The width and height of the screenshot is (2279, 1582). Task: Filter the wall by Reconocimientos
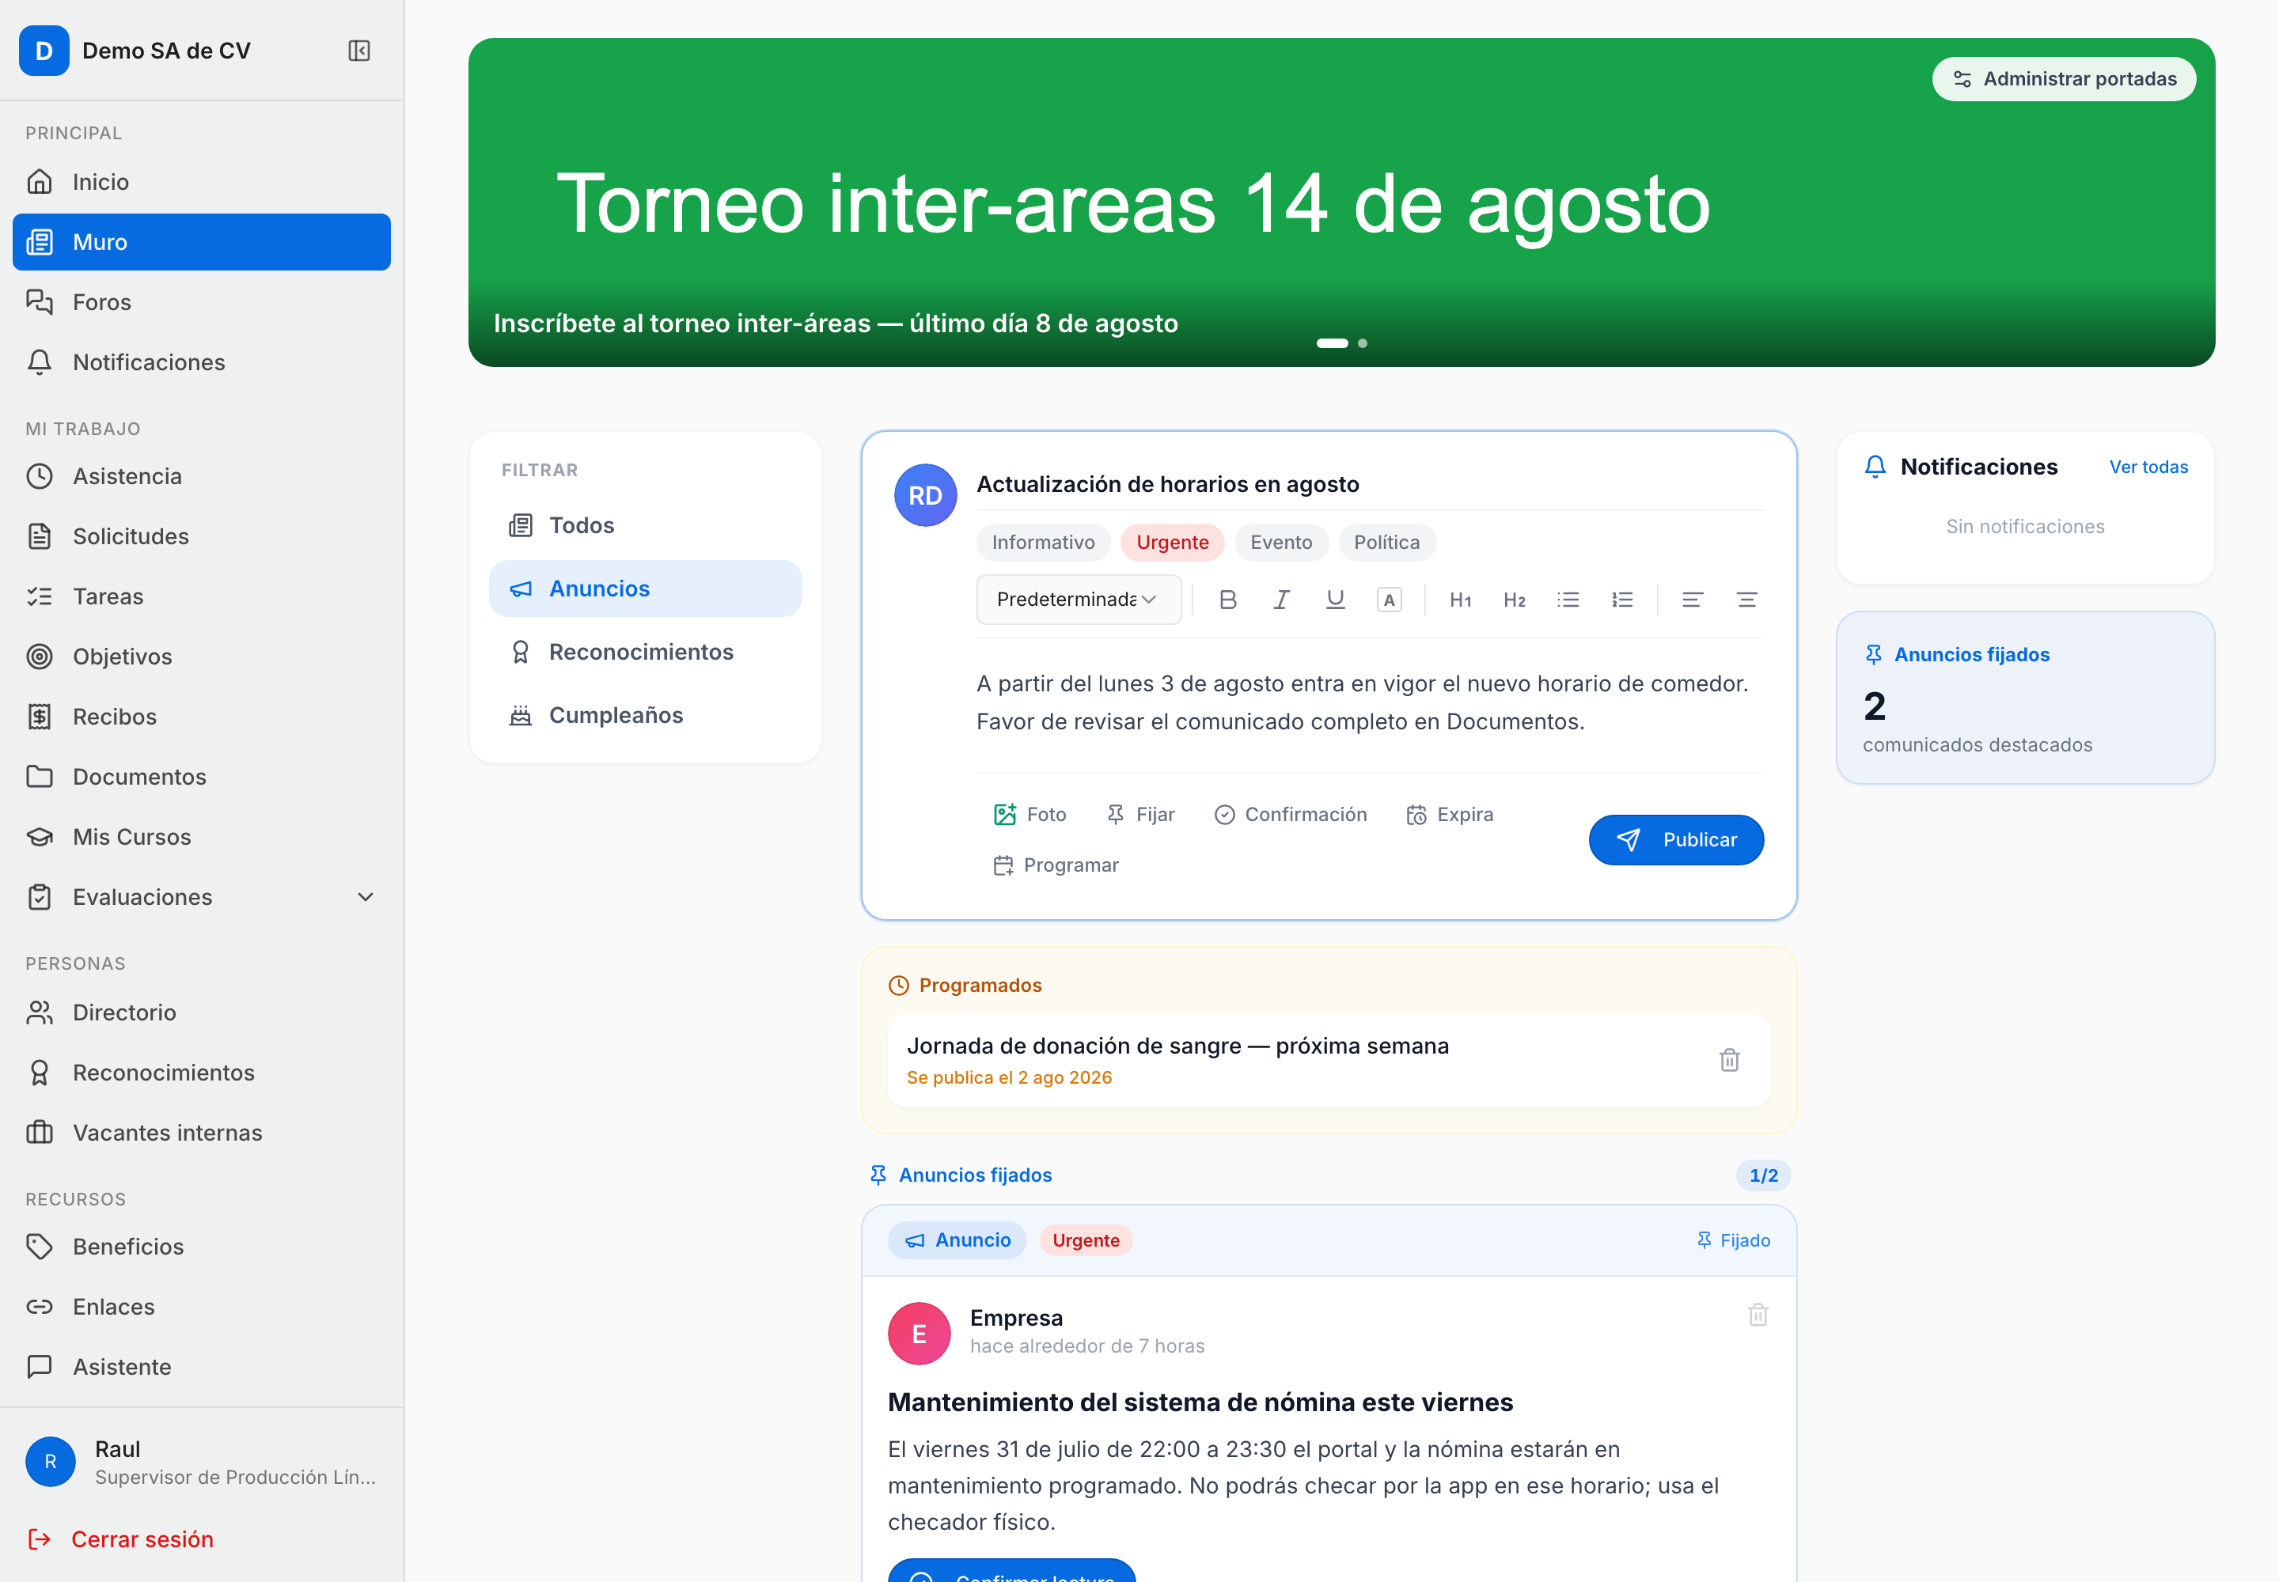click(646, 653)
